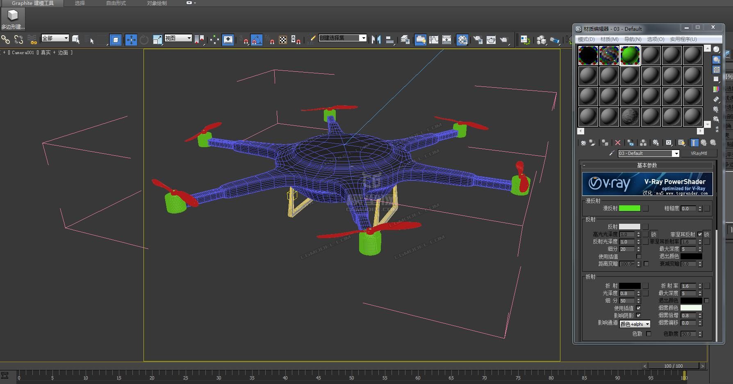Disable 影响阴影 checkbox in refraction
Image resolution: width=733 pixels, height=384 pixels.
(x=638, y=316)
